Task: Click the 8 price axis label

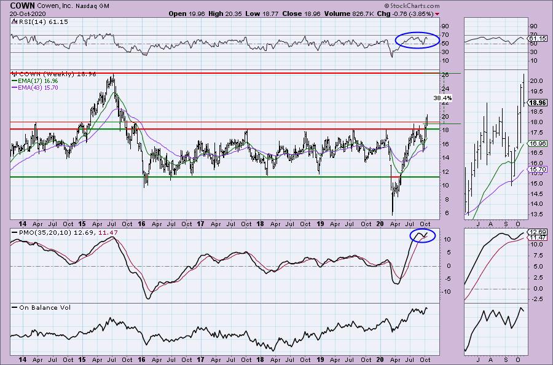Action: [x=447, y=199]
